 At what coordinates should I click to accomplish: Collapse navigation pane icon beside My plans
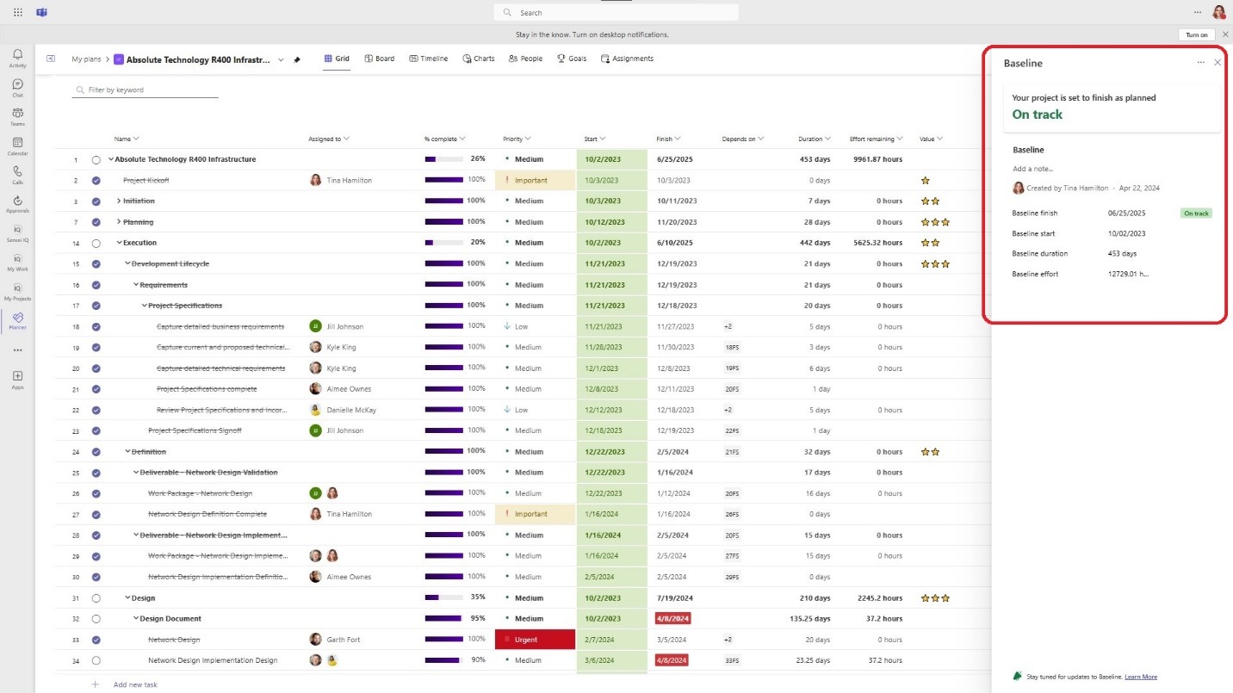[51, 59]
